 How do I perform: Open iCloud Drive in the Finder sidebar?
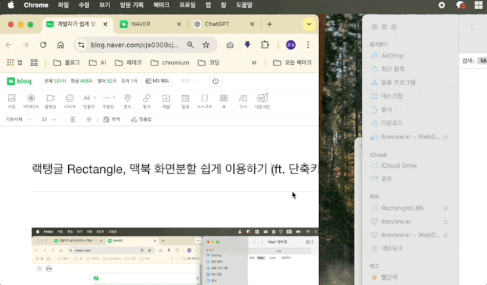point(394,166)
